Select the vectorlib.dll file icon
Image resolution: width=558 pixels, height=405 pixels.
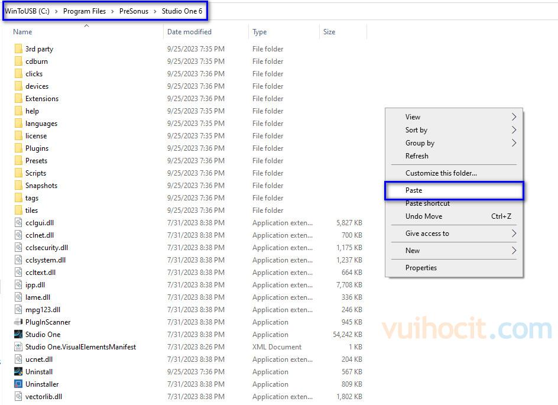click(18, 397)
